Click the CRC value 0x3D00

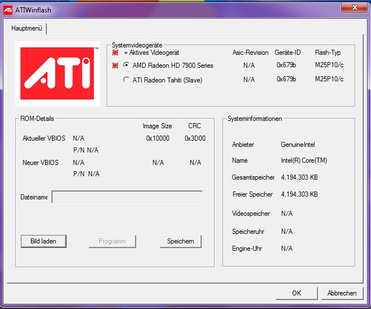coord(195,138)
